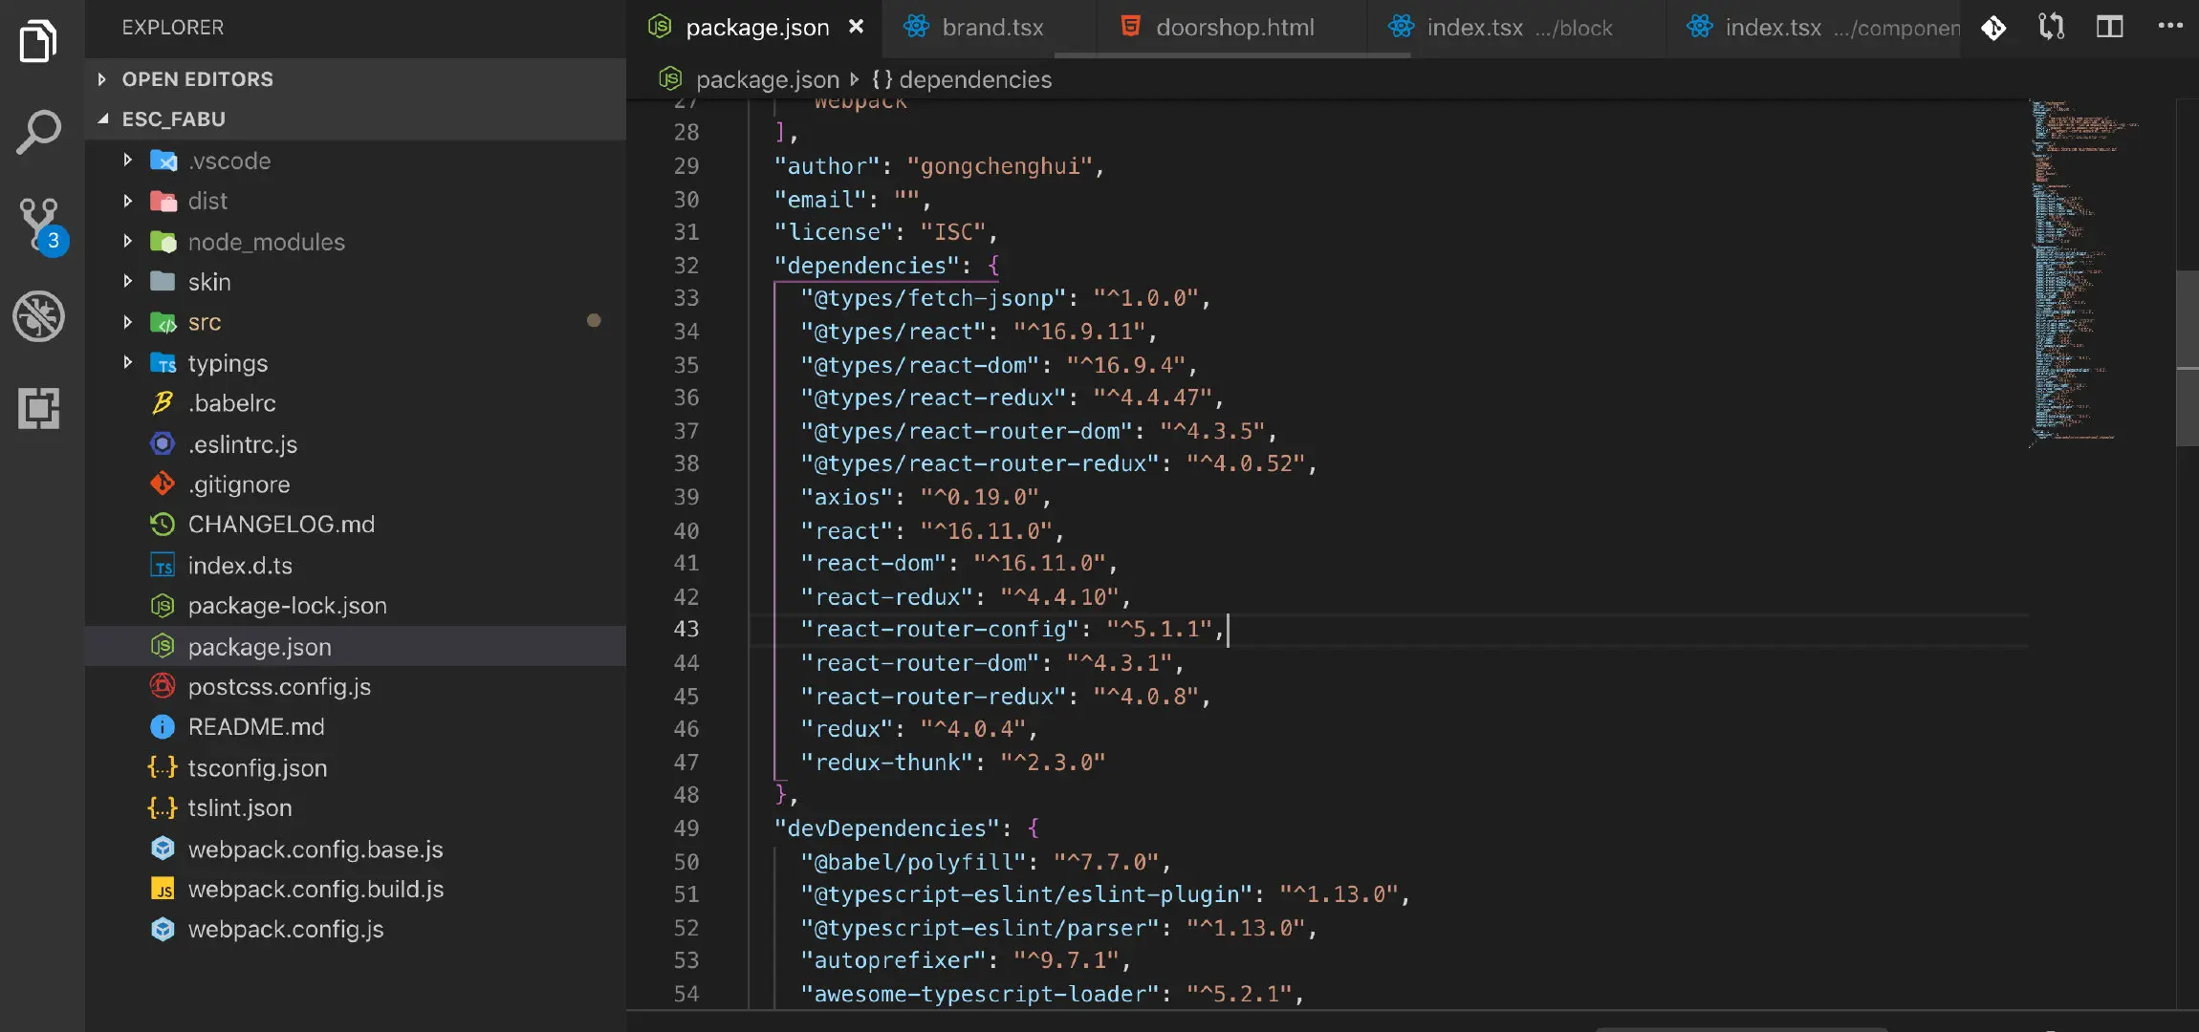This screenshot has width=2199, height=1032.
Task: Click line number 32 in the gutter
Action: (x=686, y=266)
